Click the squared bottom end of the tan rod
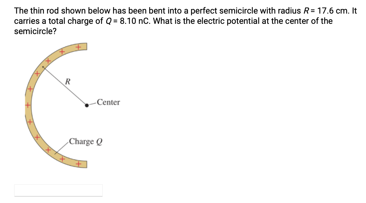 click(x=85, y=165)
